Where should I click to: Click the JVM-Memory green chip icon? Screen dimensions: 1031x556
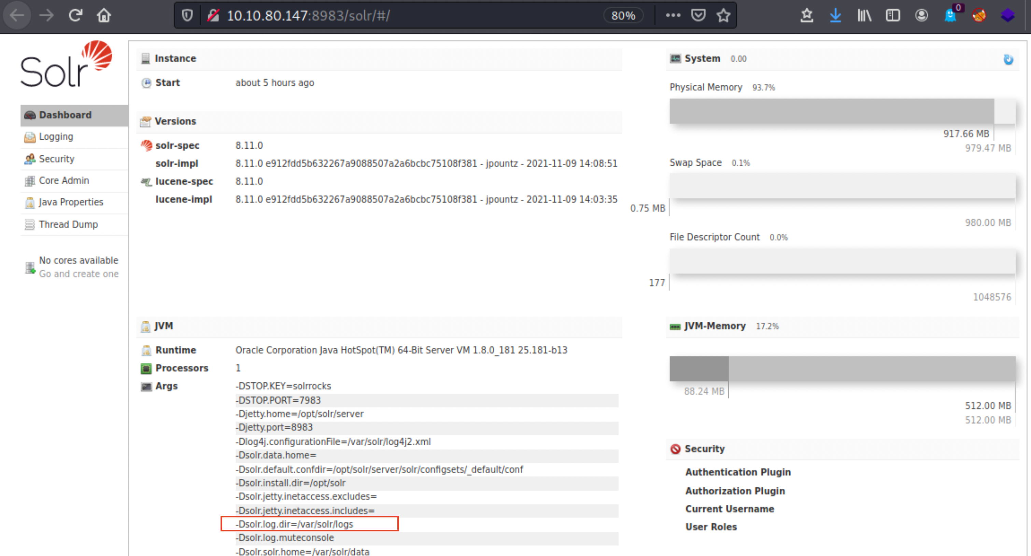tap(675, 326)
